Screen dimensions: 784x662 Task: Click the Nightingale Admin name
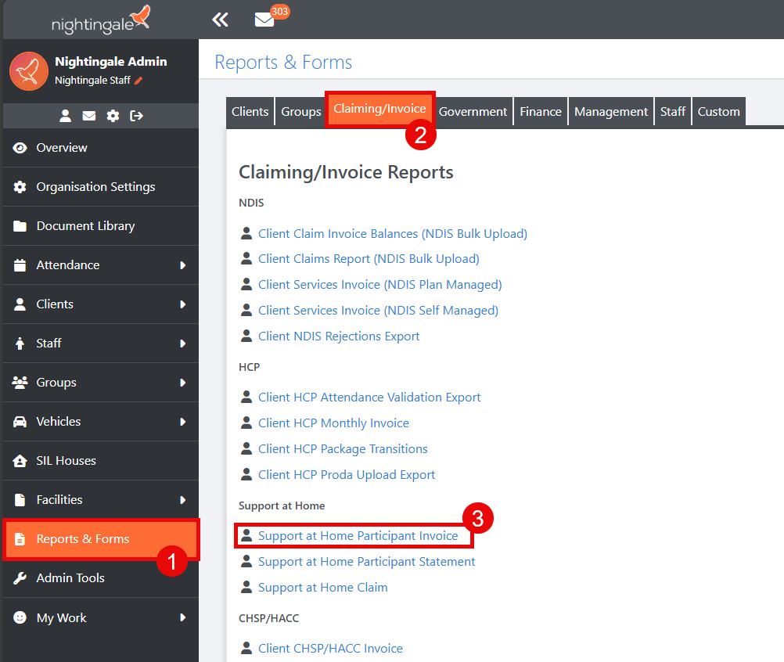110,62
